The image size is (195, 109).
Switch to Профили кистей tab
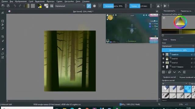[169, 77]
